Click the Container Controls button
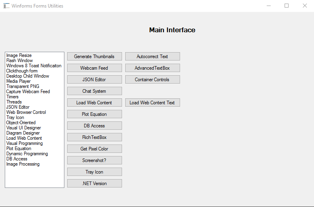Viewport: 314px width, 207px height. pos(153,80)
